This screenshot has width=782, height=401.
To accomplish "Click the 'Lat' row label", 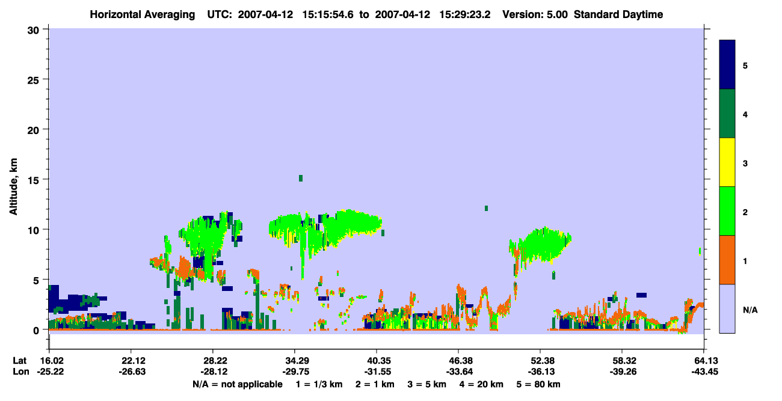I will click(20, 361).
